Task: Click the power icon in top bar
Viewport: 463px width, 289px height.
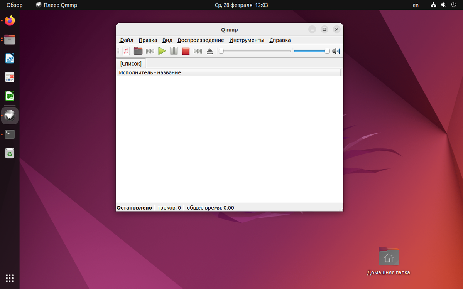Action: pos(454,5)
